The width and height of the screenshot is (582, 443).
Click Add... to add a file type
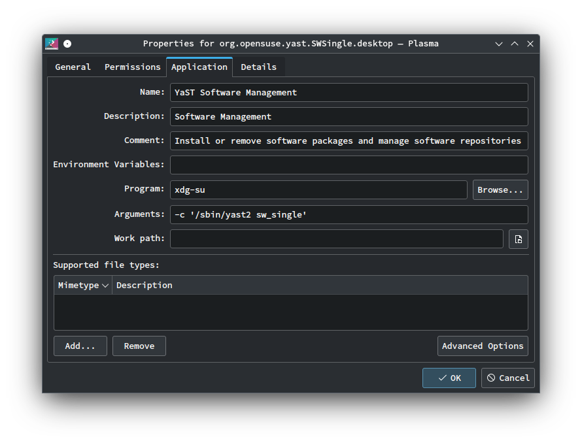point(80,346)
